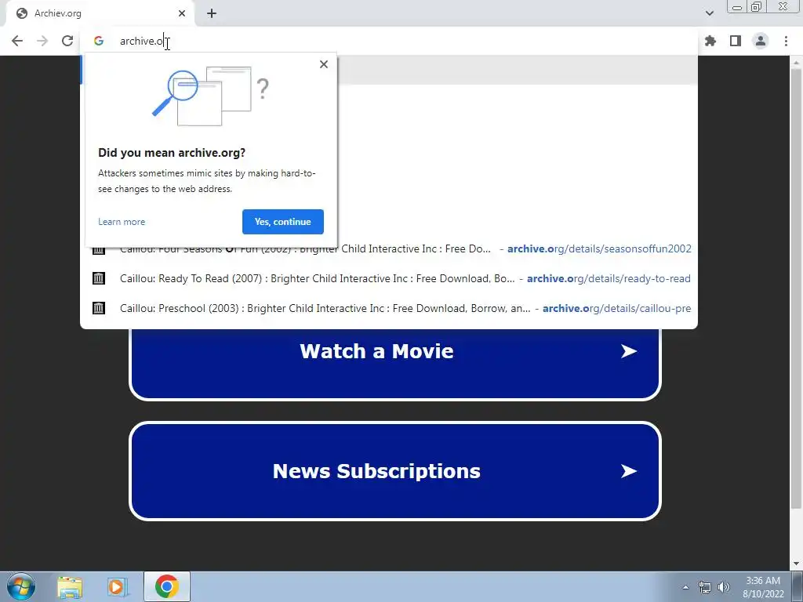Open a new tab with plus button
Viewport: 803px width, 602px height.
(212, 13)
